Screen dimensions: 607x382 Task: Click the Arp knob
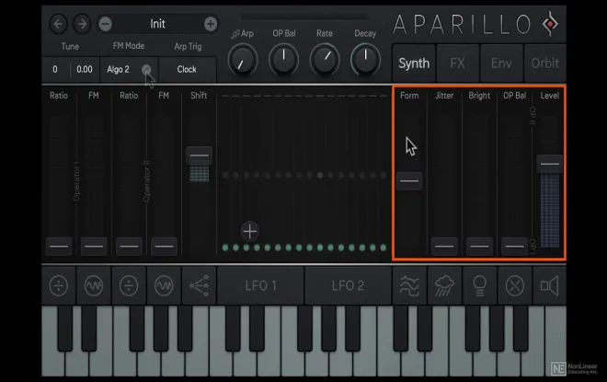tap(243, 61)
